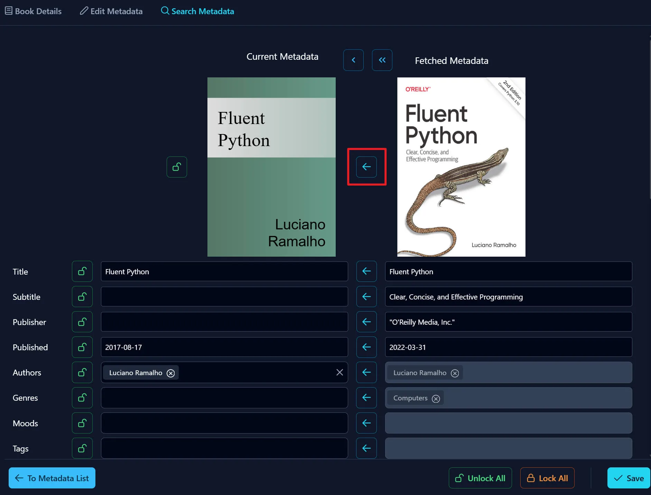Viewport: 651px width, 495px height.
Task: Clear all current authors with X
Action: click(340, 372)
